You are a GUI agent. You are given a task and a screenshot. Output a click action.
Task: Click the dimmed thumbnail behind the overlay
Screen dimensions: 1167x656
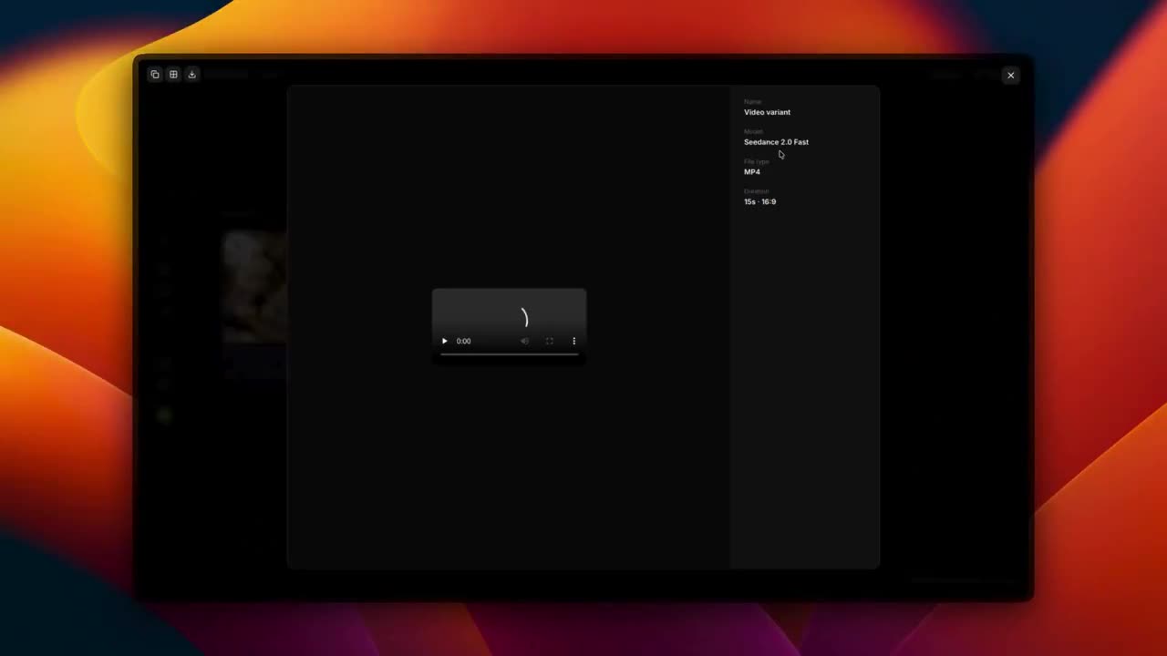(255, 287)
